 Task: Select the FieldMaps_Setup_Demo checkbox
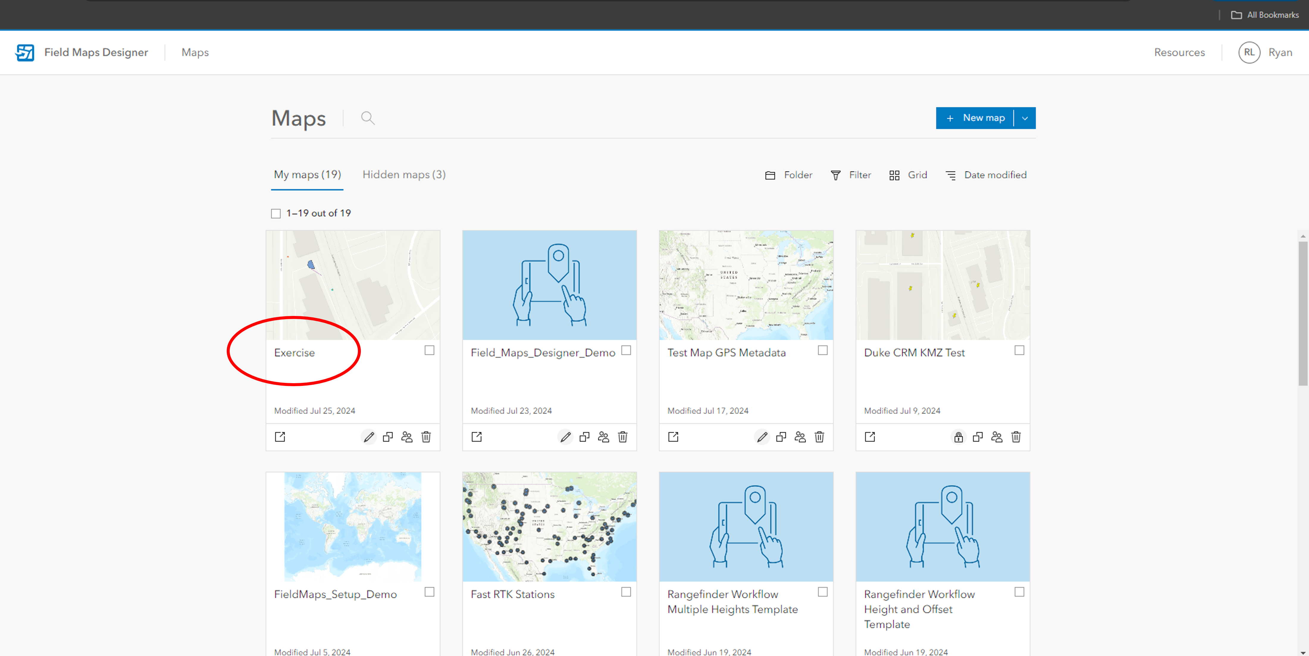430,592
